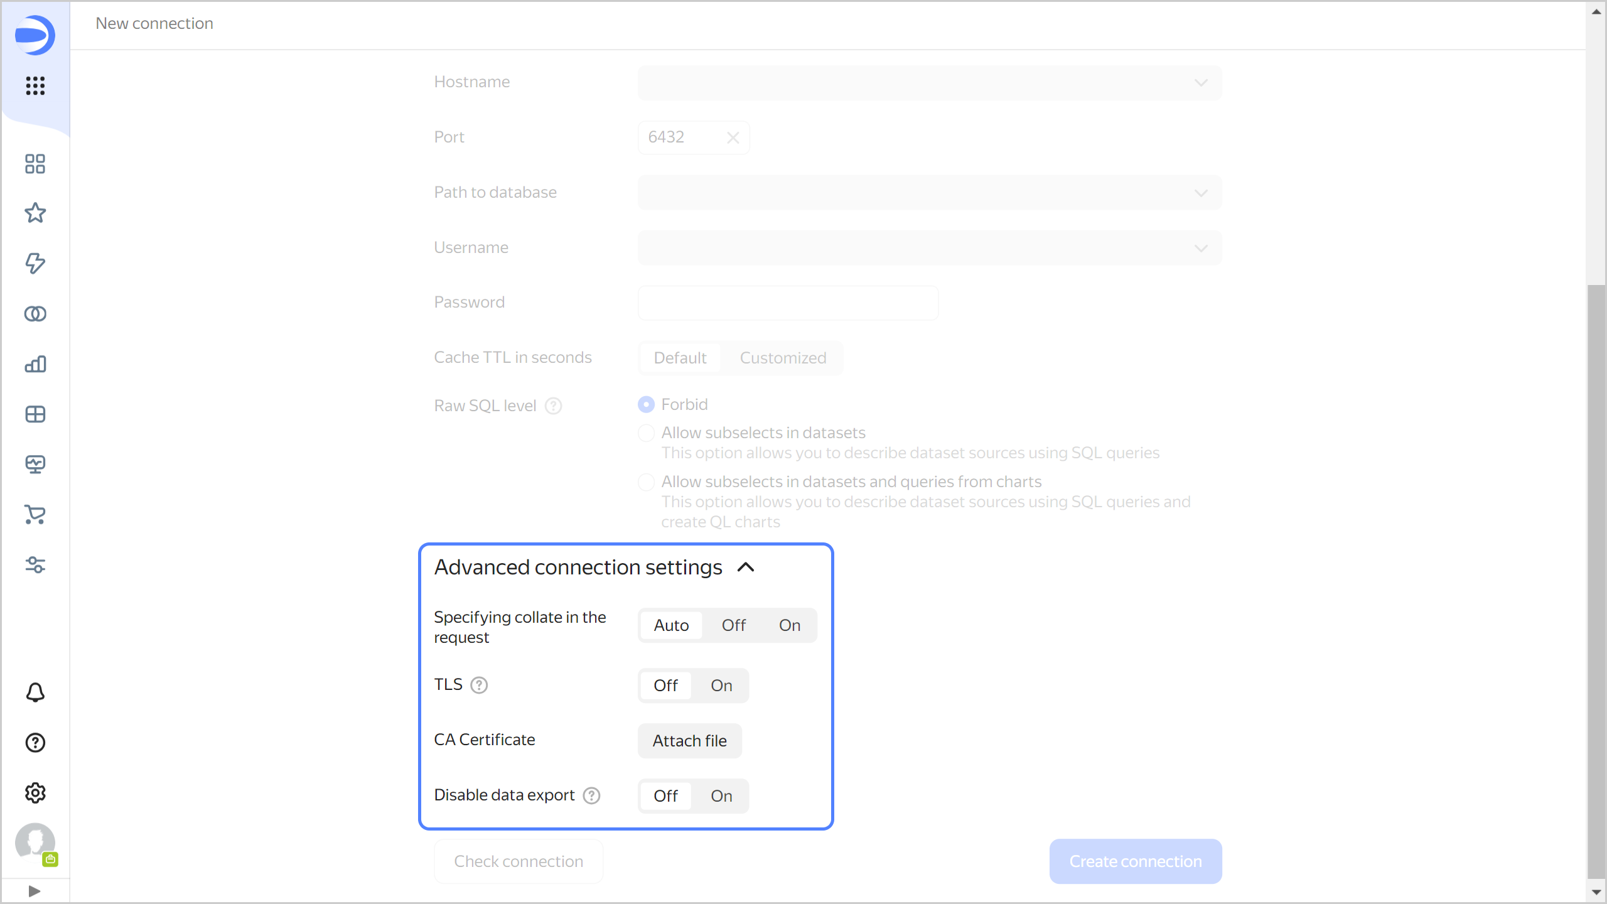Screen dimensions: 1607x904
Task: Open the Username dropdown
Action: pos(929,248)
